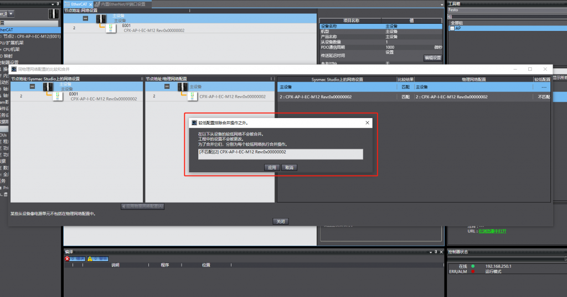Collapse master device in EtherCAT editor background window
The image size is (567, 297).
click(x=85, y=18)
